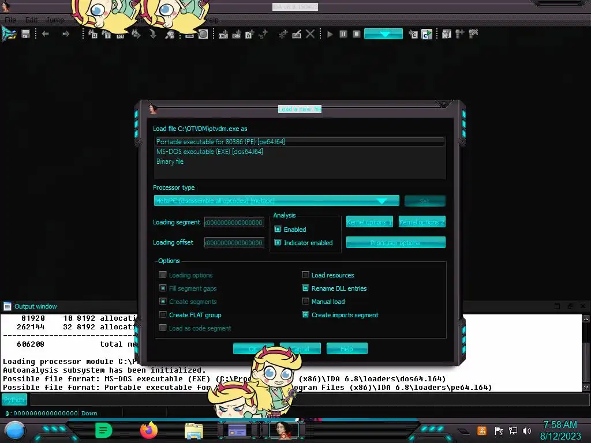
Task: Click the add breakpoint toolbar icon
Action: pos(460,34)
